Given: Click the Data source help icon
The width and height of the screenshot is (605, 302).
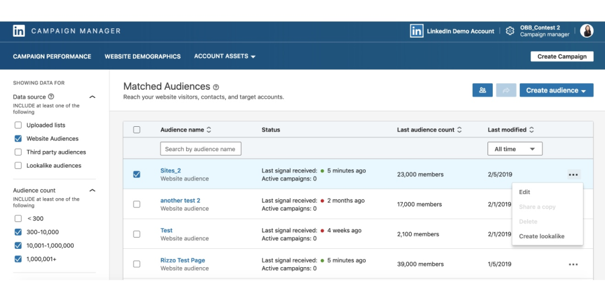Looking at the screenshot, I should pyautogui.click(x=51, y=97).
